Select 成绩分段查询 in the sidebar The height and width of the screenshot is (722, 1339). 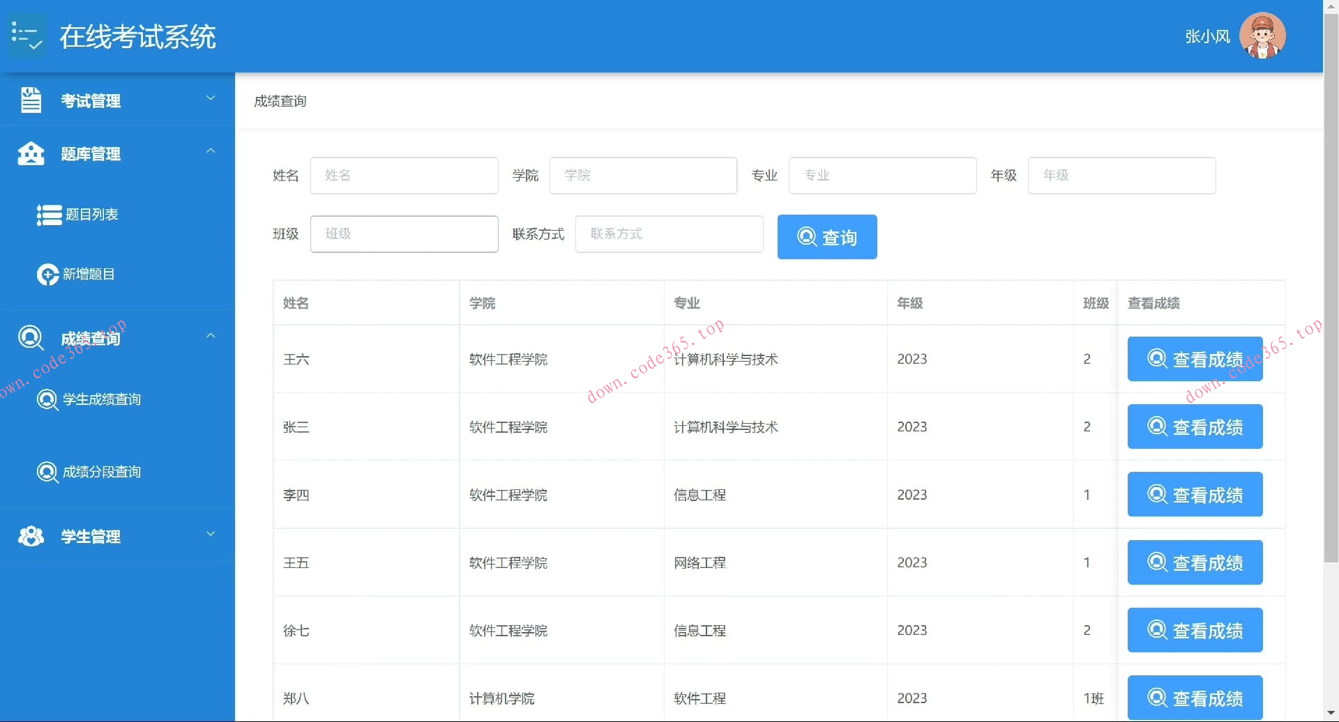click(x=101, y=472)
